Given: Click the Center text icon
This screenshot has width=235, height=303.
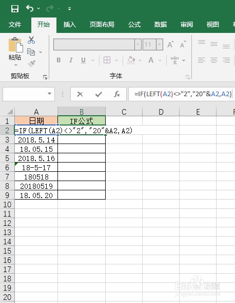Looking at the screenshot, I should click(214, 60).
